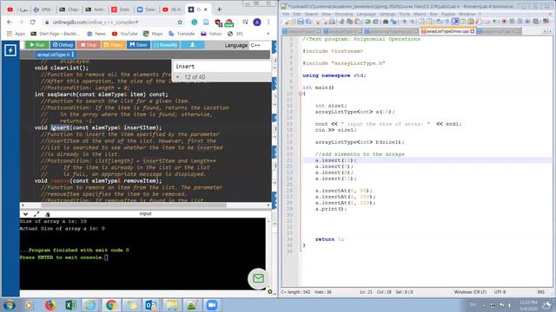
Task: Open the YouTube bookmark
Action: coord(125,34)
